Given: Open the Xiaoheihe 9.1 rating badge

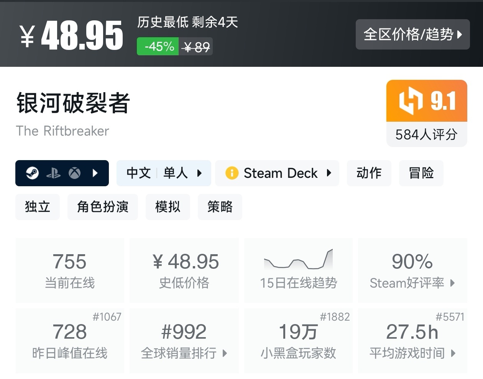Looking at the screenshot, I should (x=427, y=101).
